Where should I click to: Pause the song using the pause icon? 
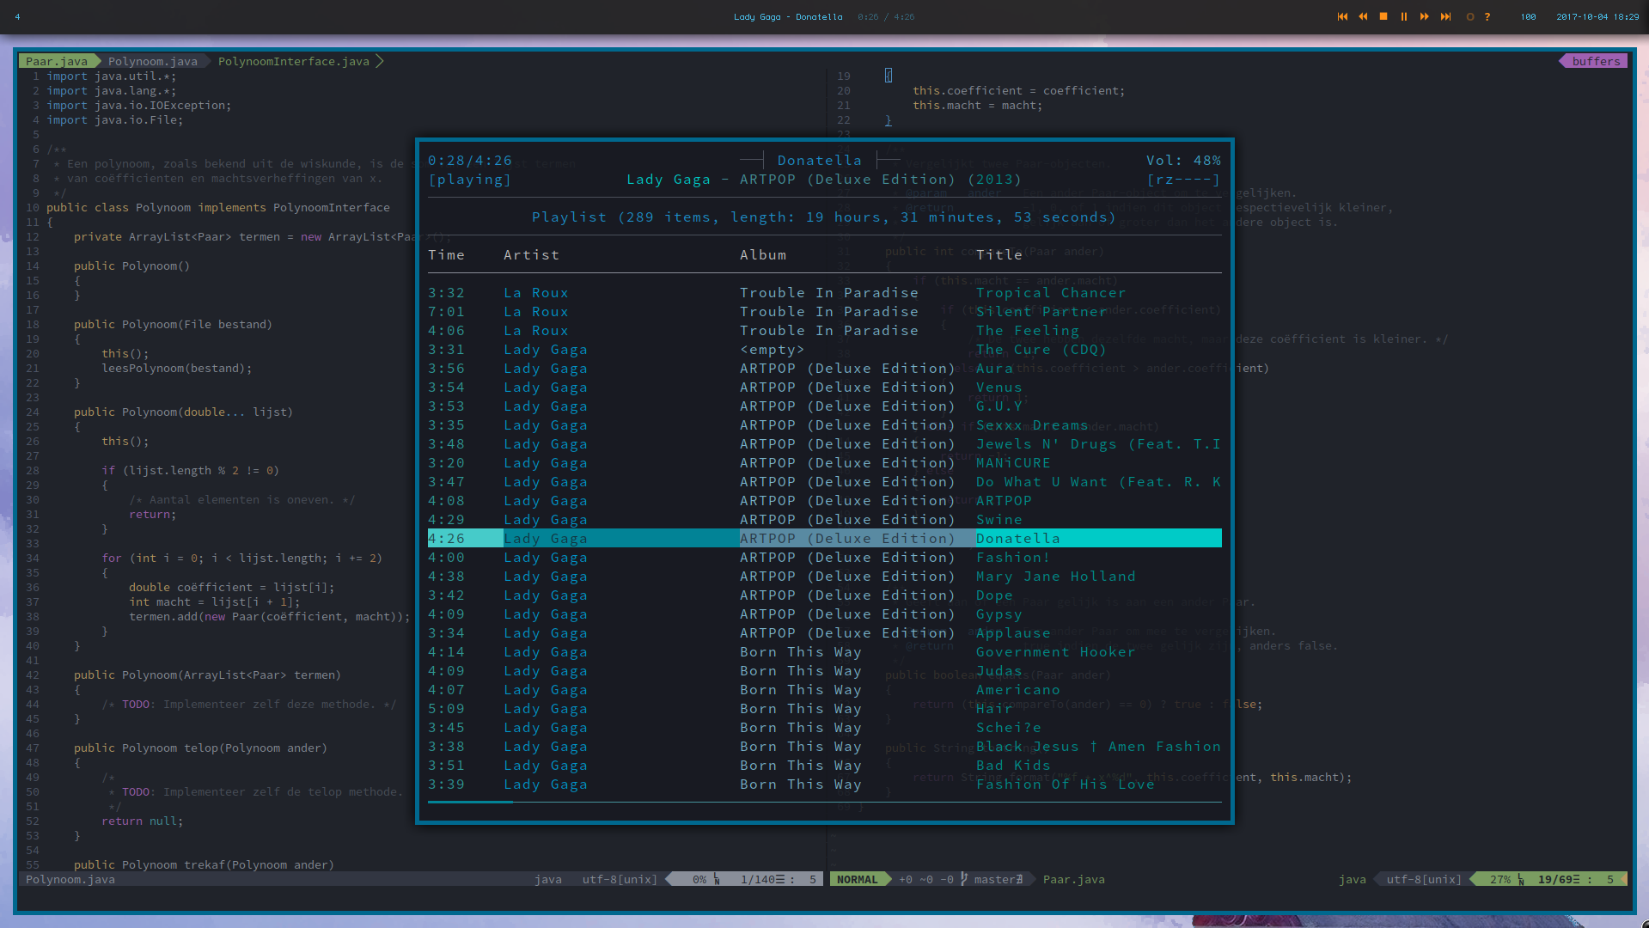(1404, 17)
